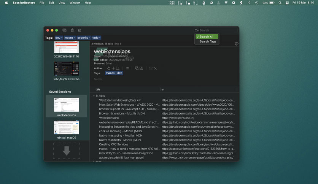Click the save session icon in the toolbar
318x184 pixels.
[79, 30]
